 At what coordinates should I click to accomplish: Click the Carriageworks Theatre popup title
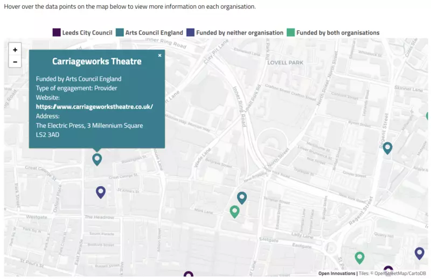point(97,61)
